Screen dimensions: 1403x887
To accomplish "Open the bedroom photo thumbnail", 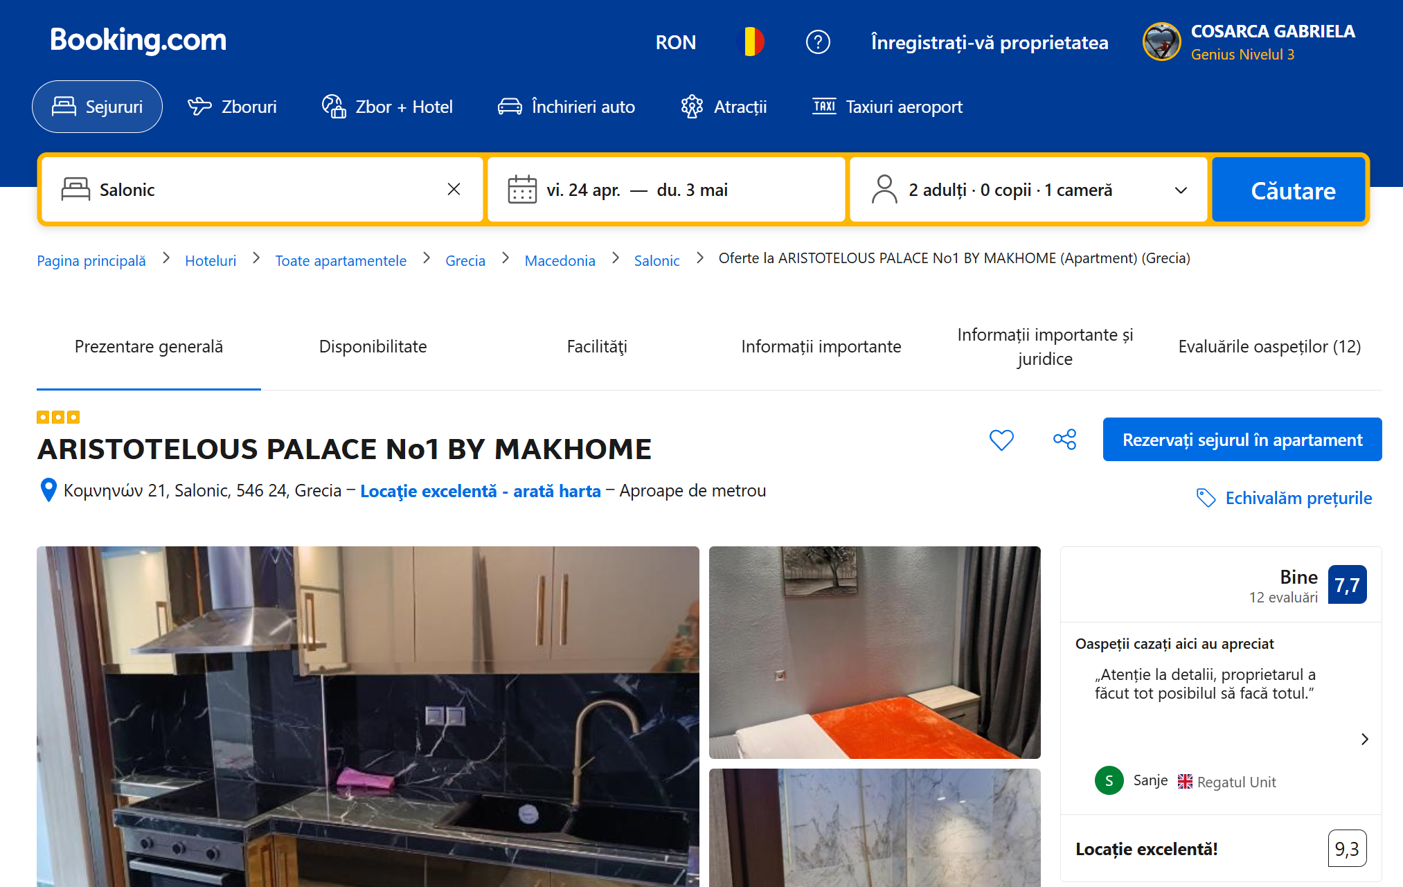I will [874, 652].
